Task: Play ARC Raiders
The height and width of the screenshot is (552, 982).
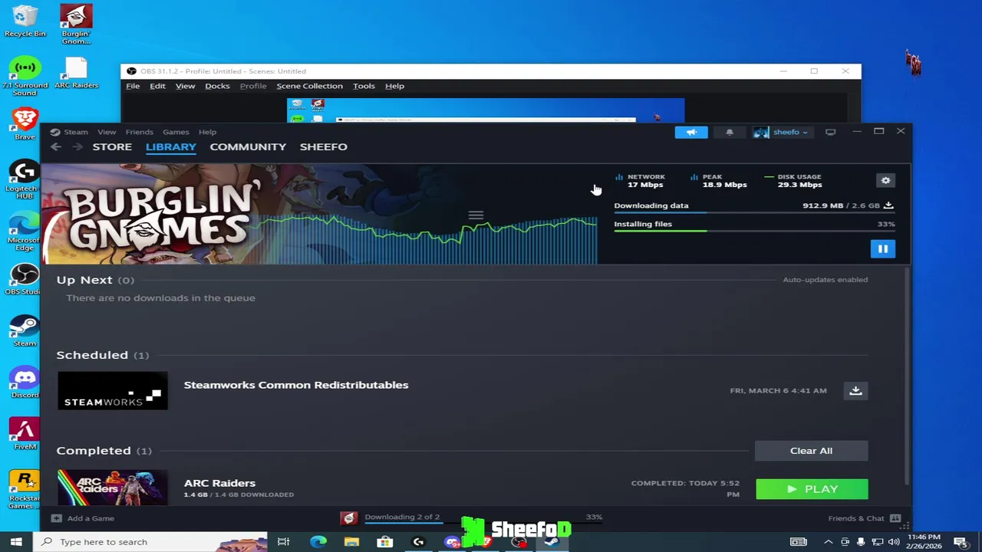Action: click(812, 489)
